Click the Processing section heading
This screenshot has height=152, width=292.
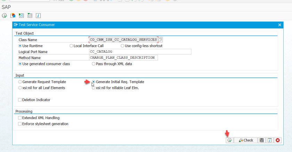point(24,111)
